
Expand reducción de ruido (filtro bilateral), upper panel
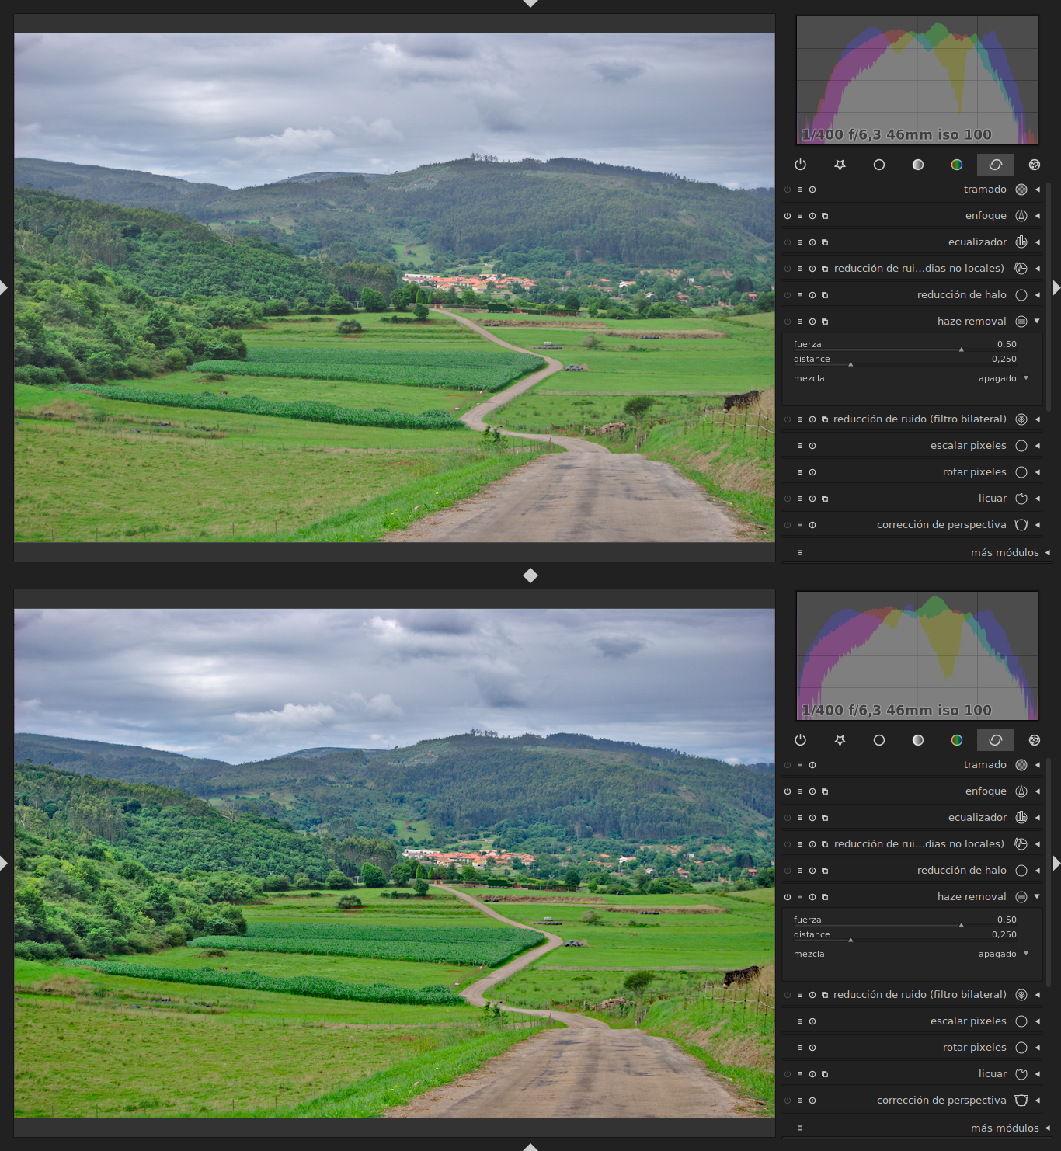click(x=1038, y=419)
